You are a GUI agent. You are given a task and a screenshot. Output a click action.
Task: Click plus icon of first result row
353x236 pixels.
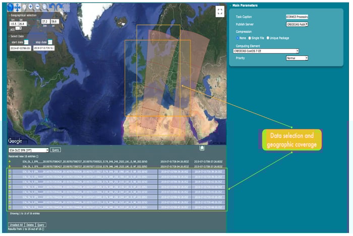pyautogui.click(x=10, y=162)
